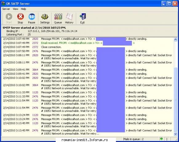Open the mail Queue
179x142 pixels.
(x=58, y=18)
